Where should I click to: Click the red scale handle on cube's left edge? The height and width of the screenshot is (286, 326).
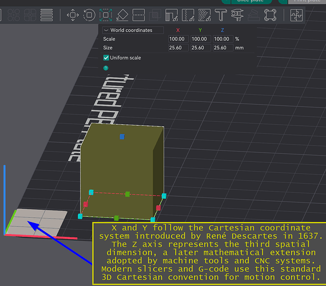click(x=86, y=204)
